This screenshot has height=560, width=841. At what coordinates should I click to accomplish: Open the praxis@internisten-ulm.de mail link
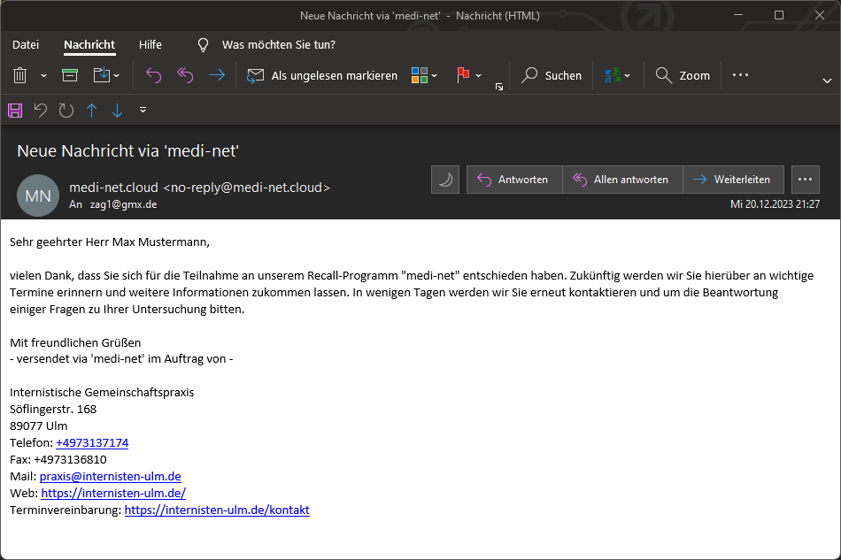coord(111,477)
